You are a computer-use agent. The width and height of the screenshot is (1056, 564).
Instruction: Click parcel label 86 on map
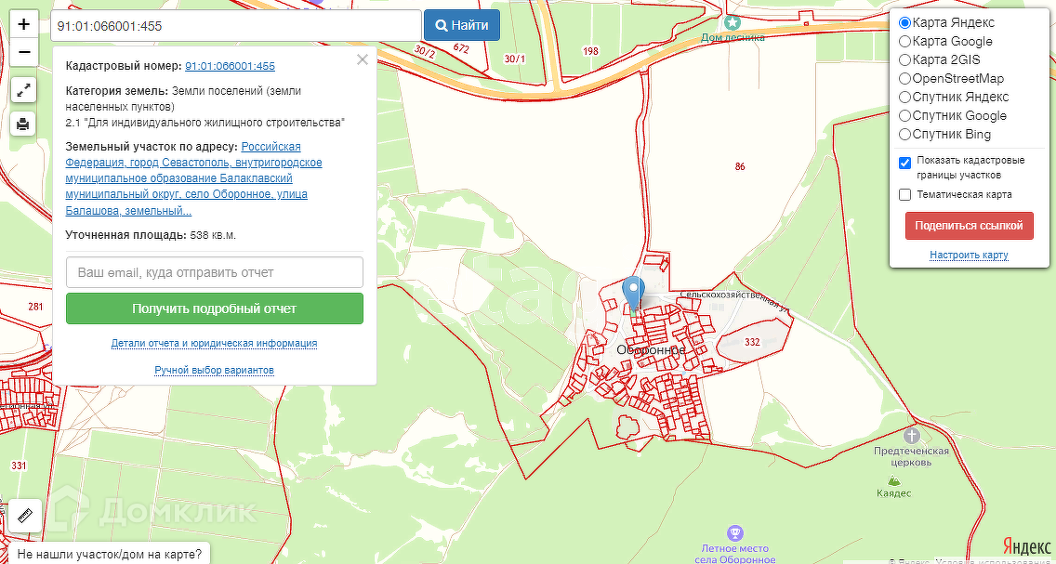740,167
